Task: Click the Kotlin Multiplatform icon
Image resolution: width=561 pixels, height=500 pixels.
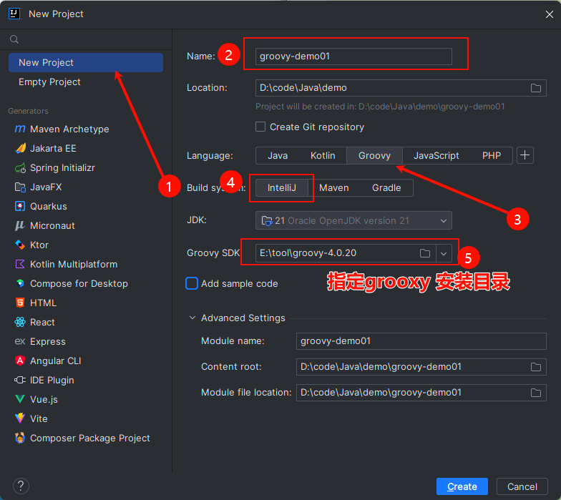Action: pyautogui.click(x=20, y=264)
